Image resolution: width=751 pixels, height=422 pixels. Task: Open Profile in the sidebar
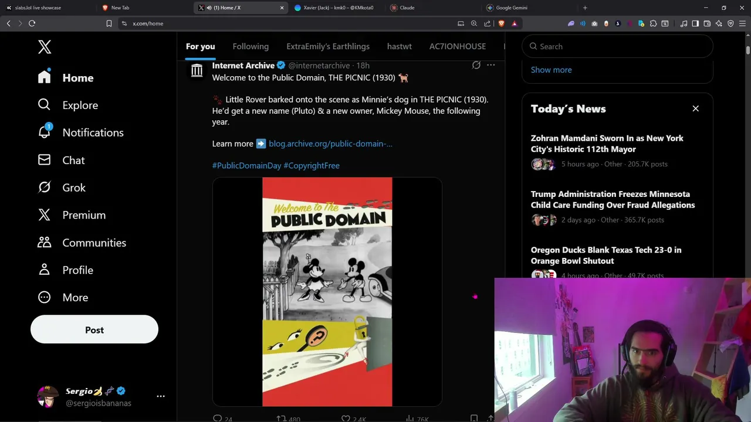66,270
